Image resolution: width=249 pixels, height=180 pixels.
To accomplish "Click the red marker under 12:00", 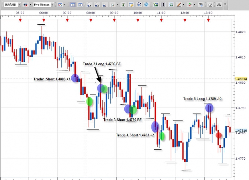I will 185,20.
